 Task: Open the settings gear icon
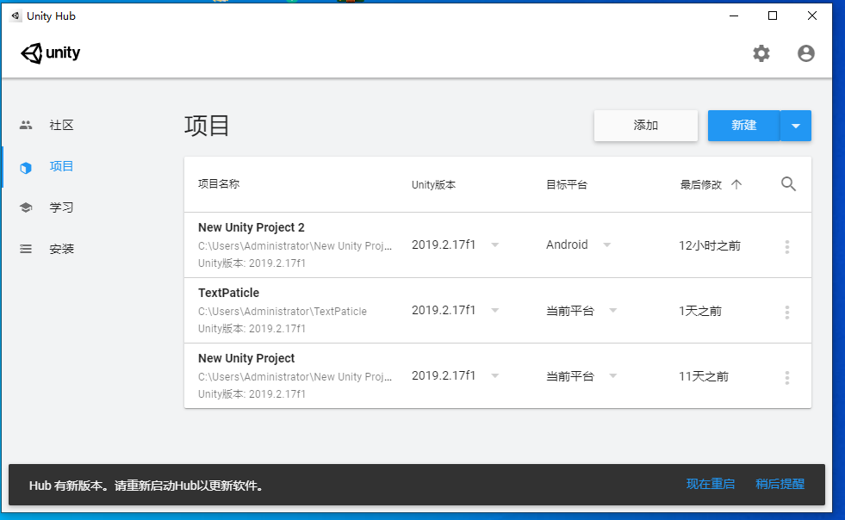pyautogui.click(x=761, y=53)
